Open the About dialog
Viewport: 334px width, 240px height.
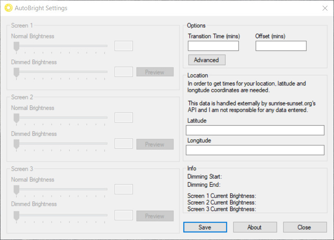(x=255, y=227)
